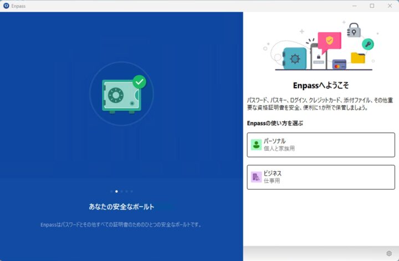Screen dimensions: 399x261
Task: Jump to the last carousel slide dot
Action: coord(131,191)
